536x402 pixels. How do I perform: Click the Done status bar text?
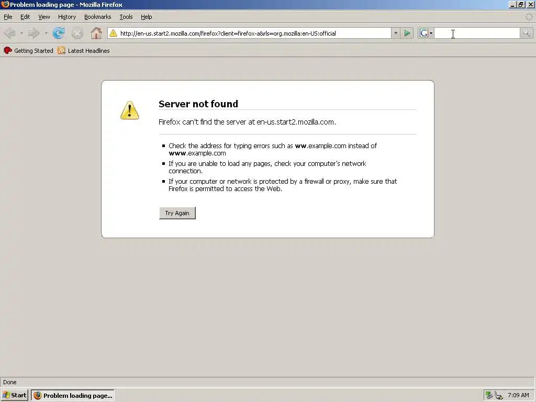(x=10, y=382)
